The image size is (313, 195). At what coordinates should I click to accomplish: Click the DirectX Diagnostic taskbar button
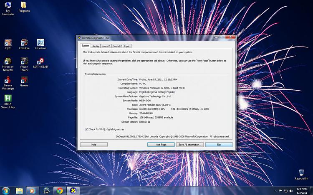tap(73, 191)
